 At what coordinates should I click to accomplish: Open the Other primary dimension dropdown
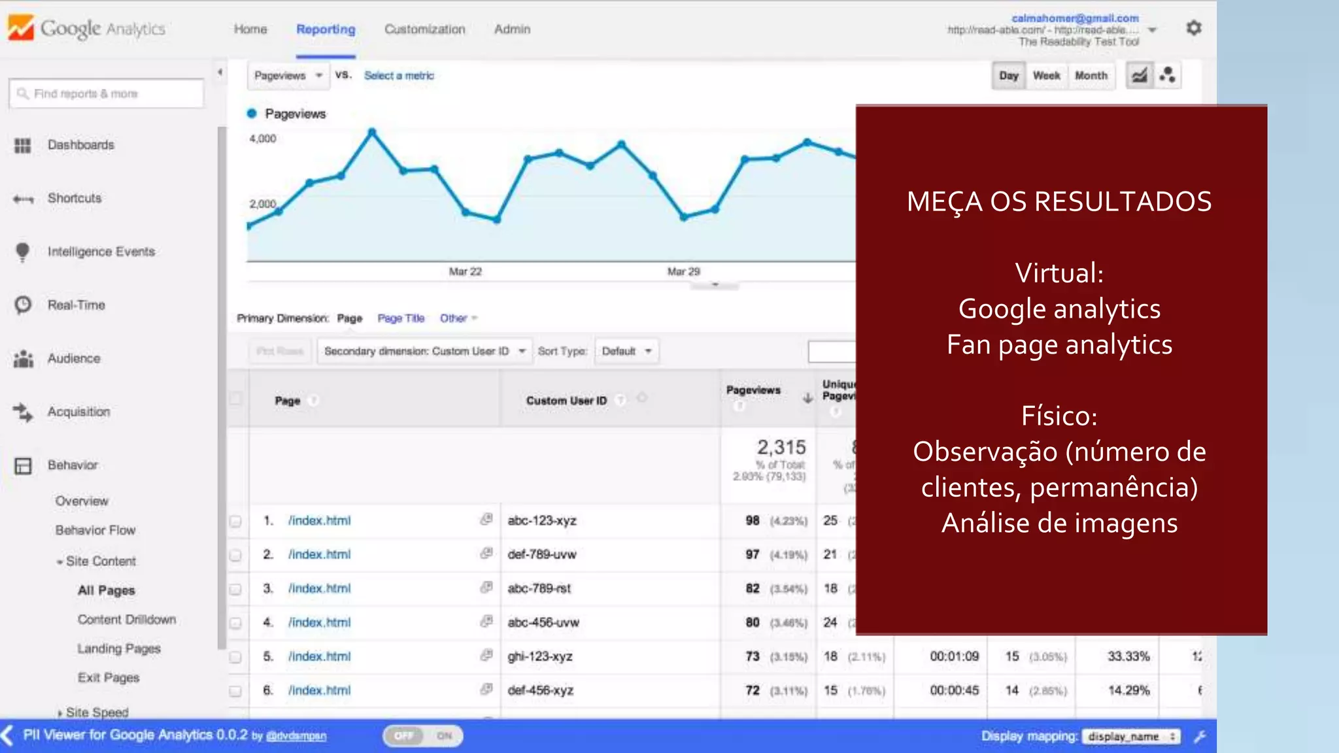pos(458,318)
